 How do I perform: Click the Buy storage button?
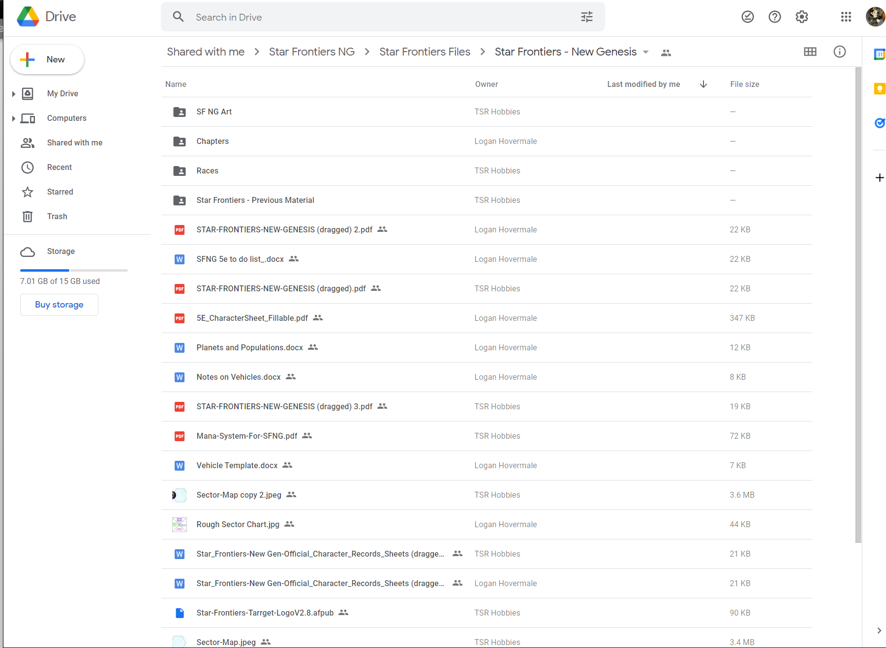[59, 305]
